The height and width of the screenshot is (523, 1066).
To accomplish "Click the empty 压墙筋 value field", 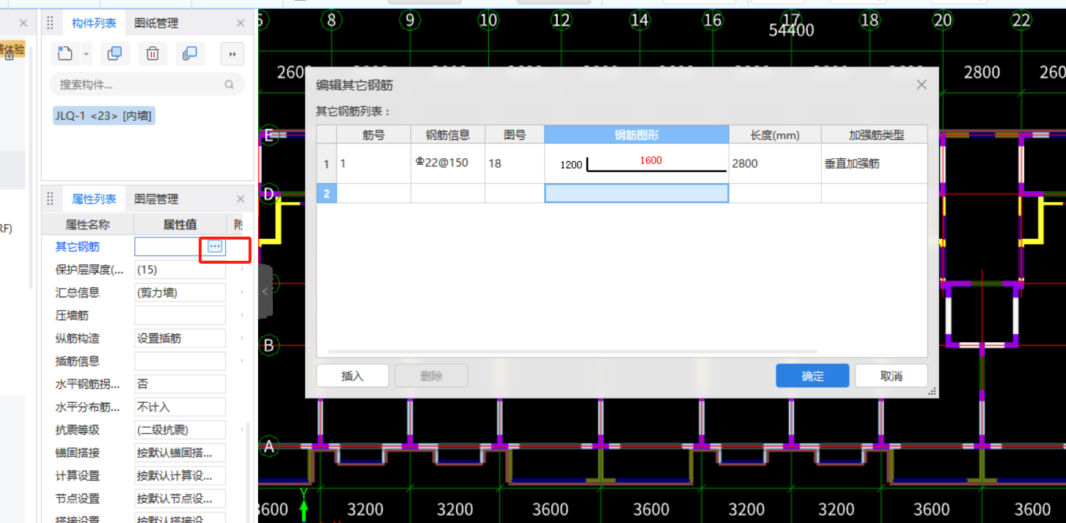I will [x=180, y=315].
